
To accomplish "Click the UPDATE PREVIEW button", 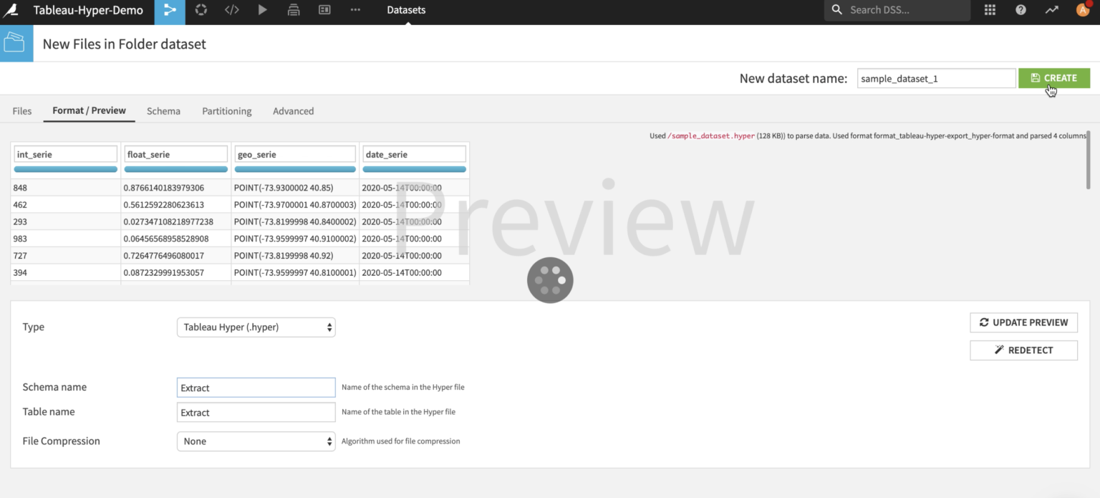I will click(x=1023, y=322).
